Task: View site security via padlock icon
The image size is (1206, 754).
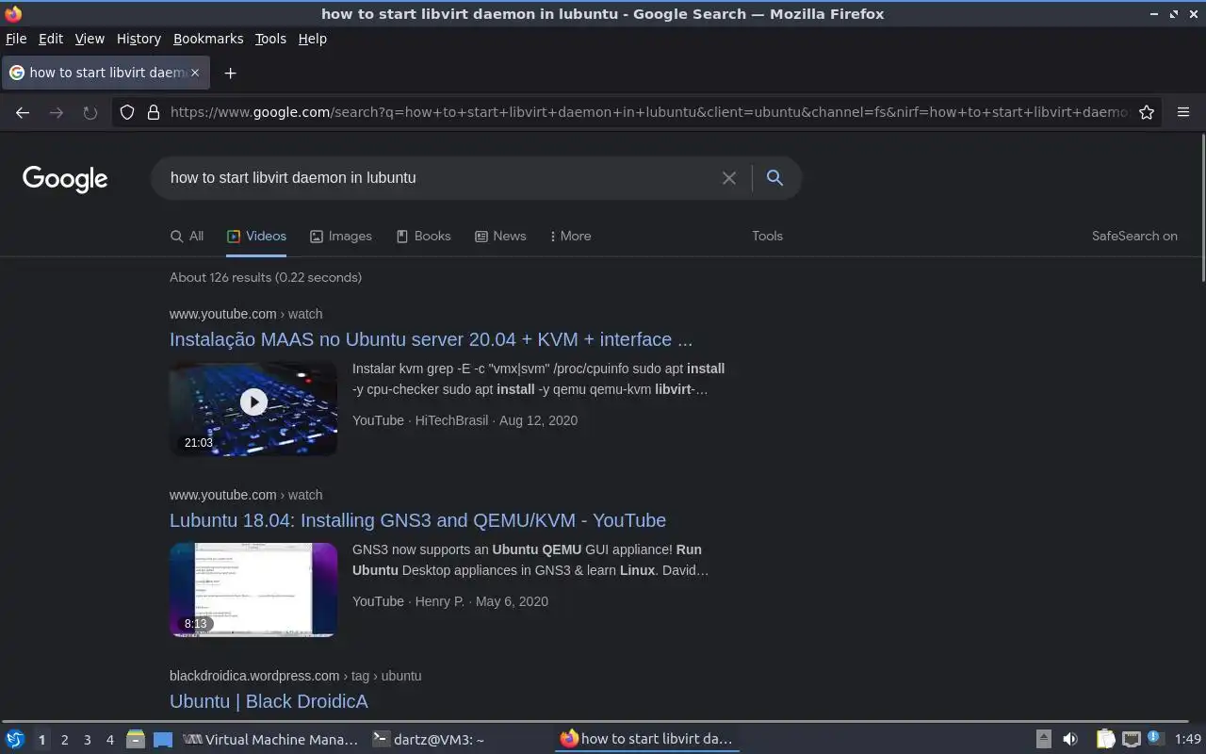Action: coord(154,112)
